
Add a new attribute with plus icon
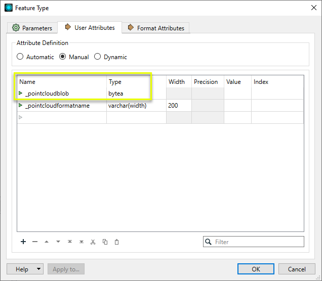pyautogui.click(x=23, y=242)
